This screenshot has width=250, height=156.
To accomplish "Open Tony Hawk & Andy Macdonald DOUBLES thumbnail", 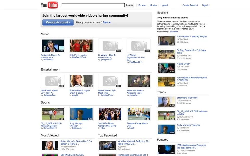I will click(x=166, y=82).
